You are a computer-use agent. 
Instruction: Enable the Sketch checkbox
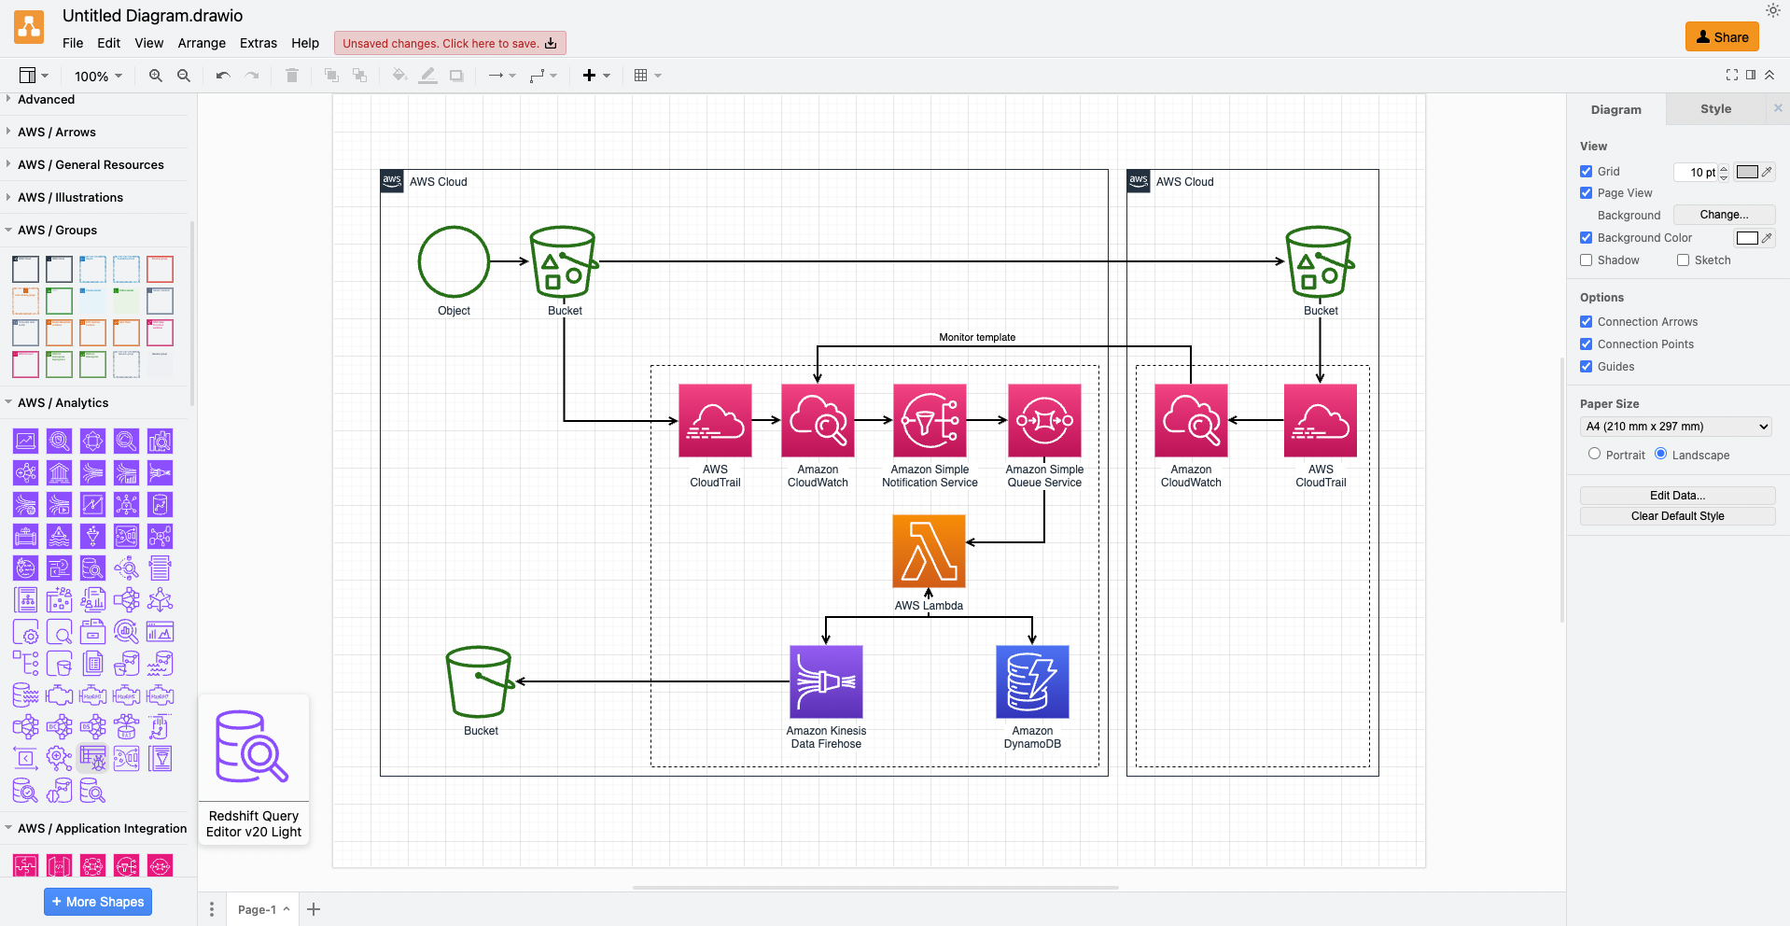point(1683,260)
